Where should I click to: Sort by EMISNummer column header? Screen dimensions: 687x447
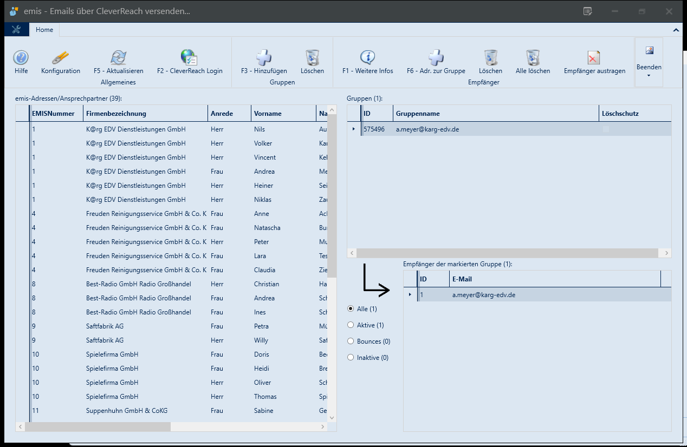tap(57, 114)
